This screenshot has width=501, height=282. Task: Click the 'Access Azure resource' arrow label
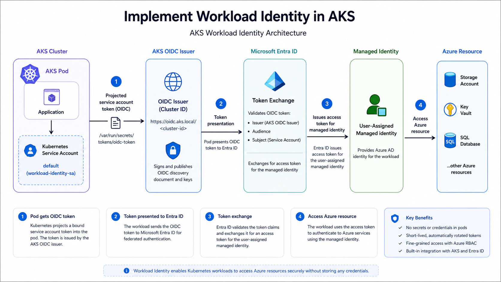point(420,125)
